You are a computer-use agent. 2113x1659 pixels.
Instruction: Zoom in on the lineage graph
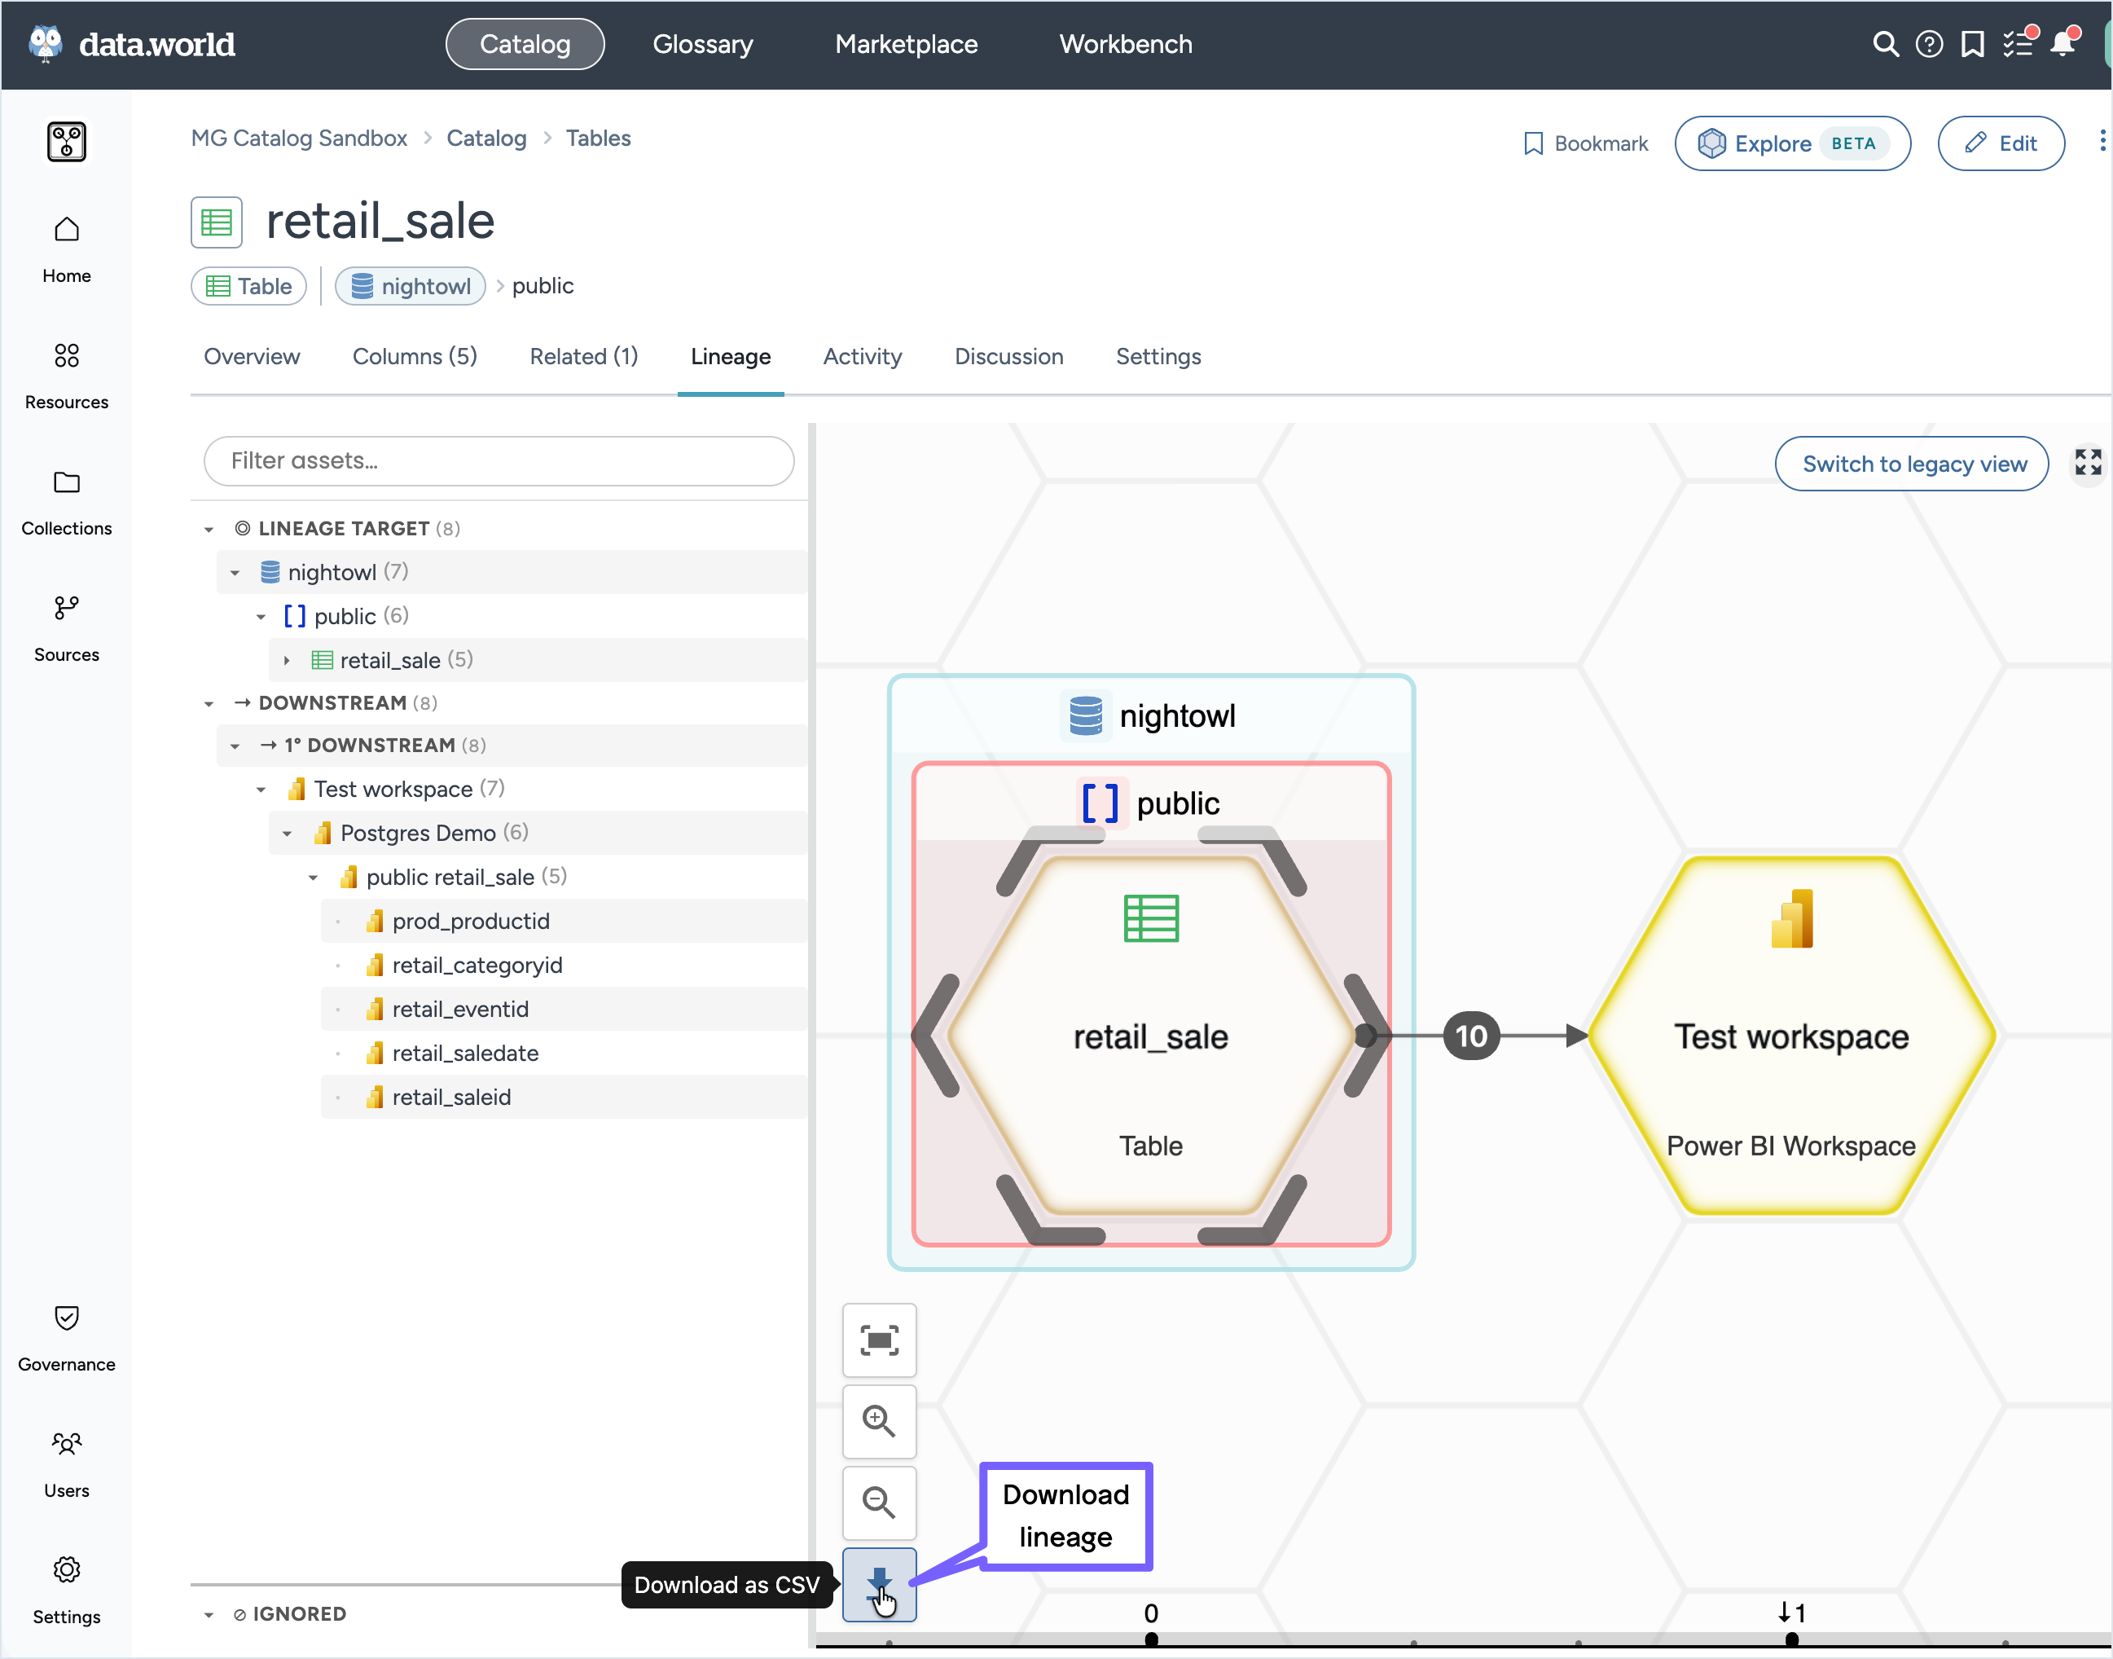pyautogui.click(x=879, y=1421)
